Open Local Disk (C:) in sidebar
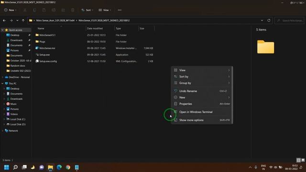 (x=18, y=119)
